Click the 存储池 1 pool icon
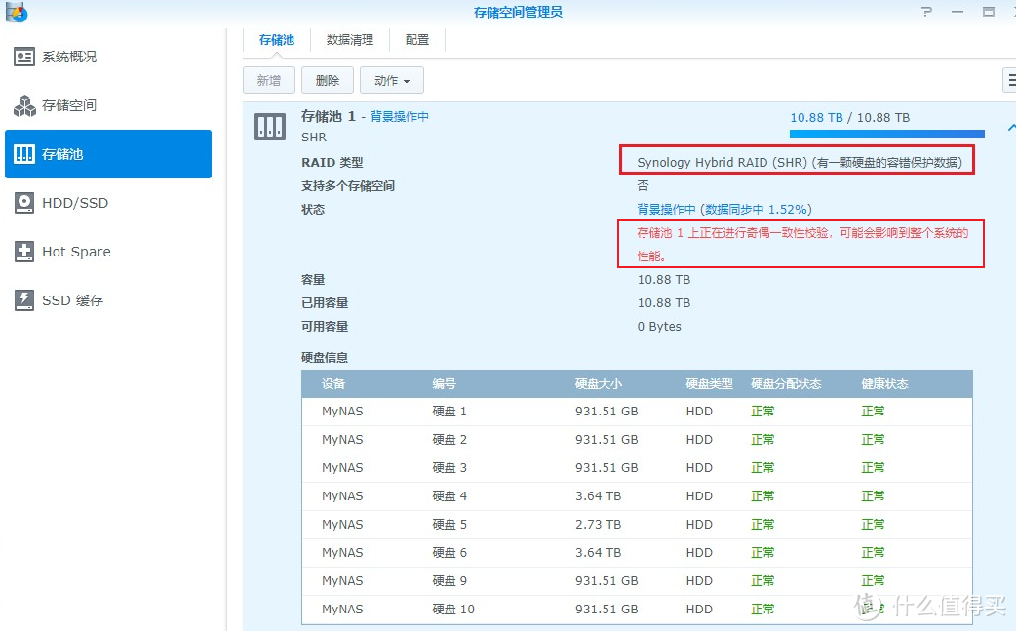1016x631 pixels. pyautogui.click(x=270, y=126)
